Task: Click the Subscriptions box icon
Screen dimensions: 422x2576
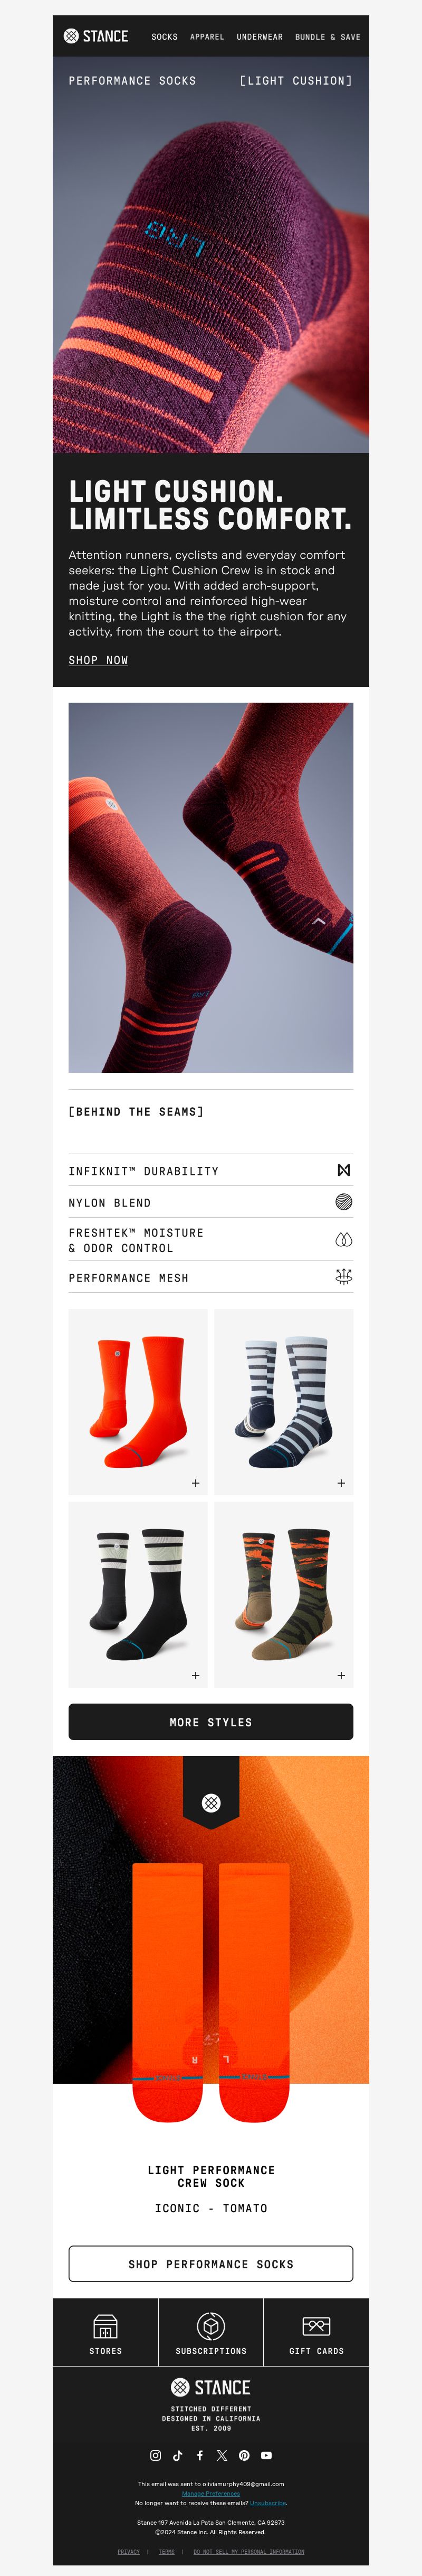Action: click(x=210, y=2326)
